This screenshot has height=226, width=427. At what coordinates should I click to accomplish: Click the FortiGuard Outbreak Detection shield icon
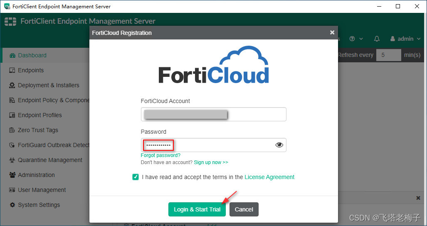tap(12, 145)
